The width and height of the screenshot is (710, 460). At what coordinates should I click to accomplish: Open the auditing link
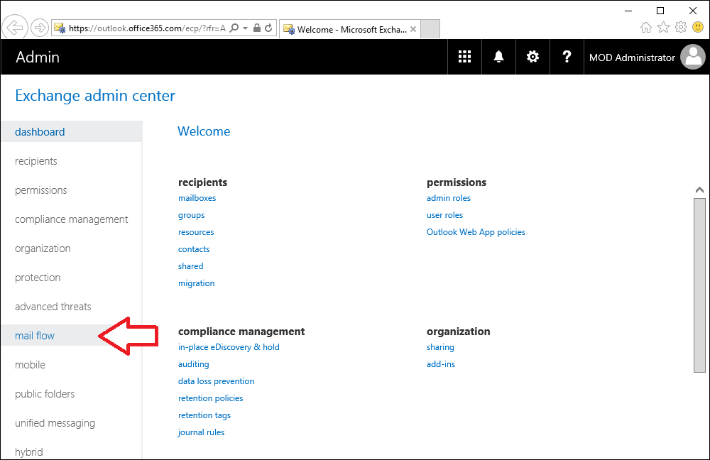193,364
